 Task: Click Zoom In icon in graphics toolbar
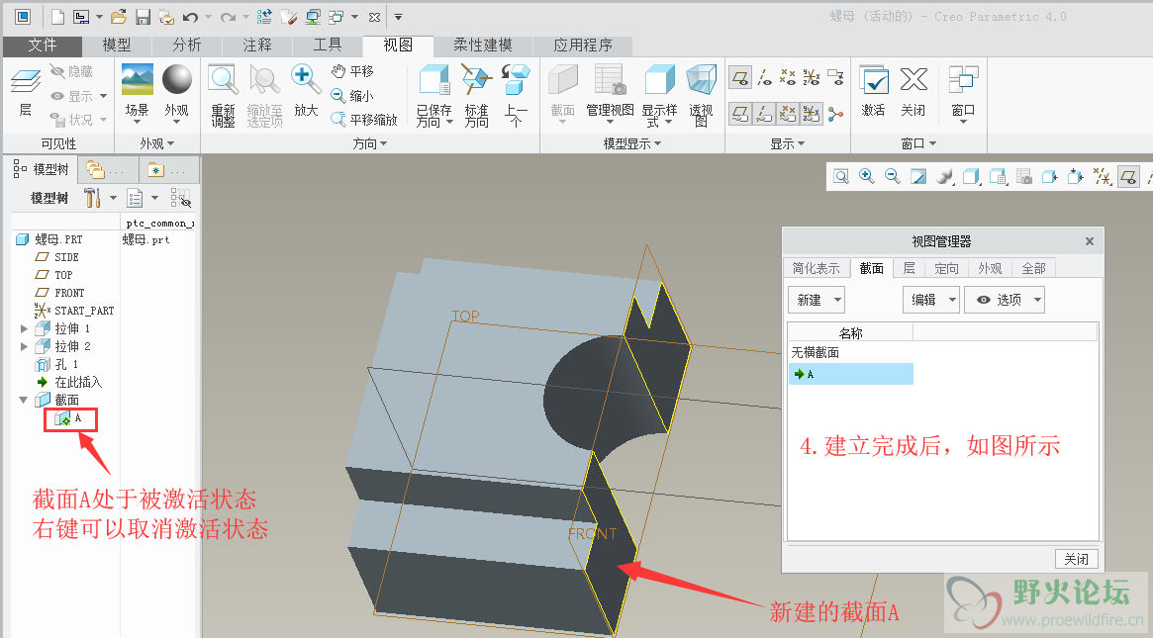867,176
